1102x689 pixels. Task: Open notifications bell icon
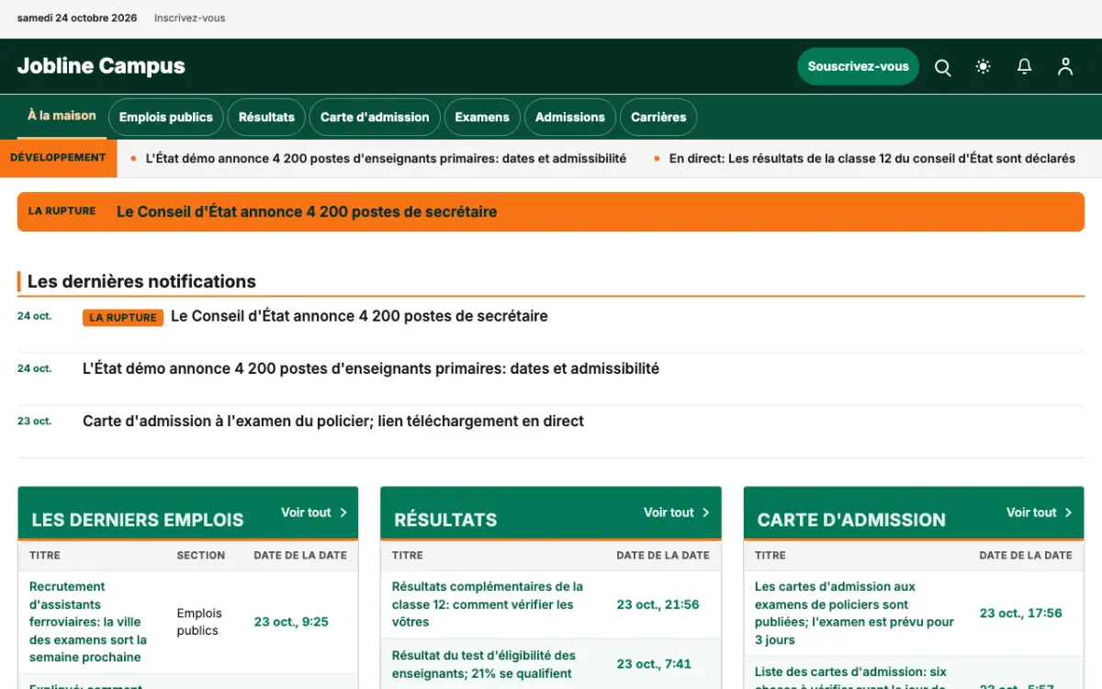click(1024, 67)
